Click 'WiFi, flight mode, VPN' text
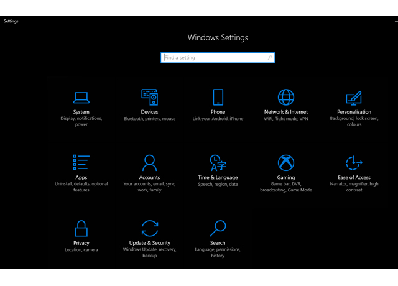Image resolution: width=398 pixels, height=286 pixels. [286, 119]
